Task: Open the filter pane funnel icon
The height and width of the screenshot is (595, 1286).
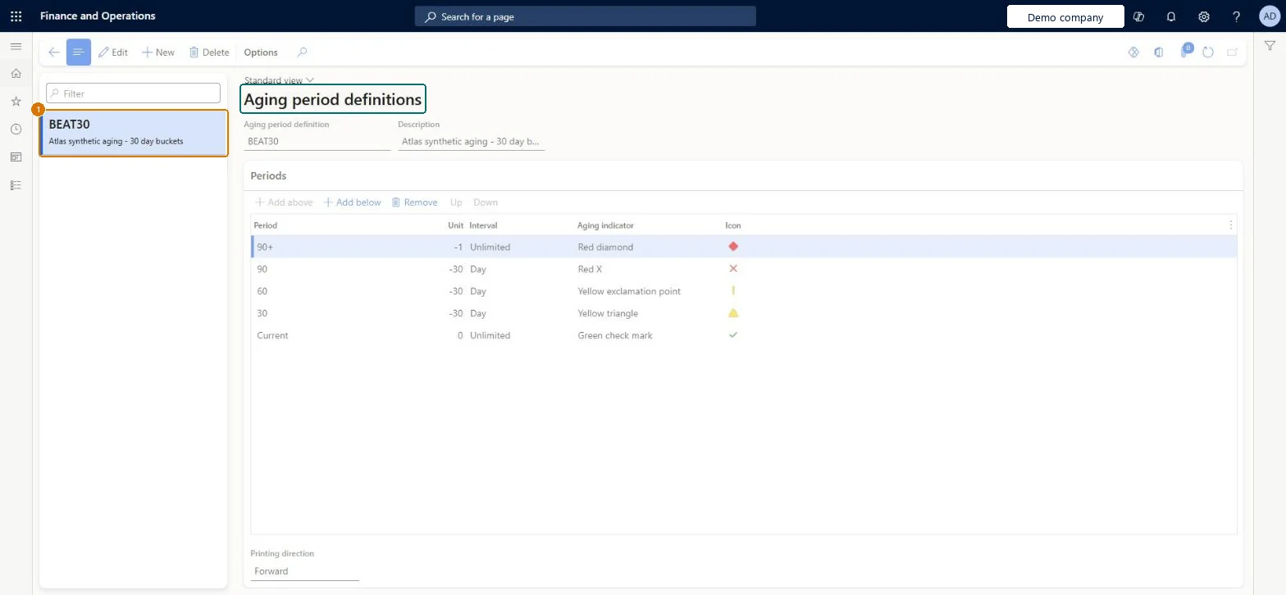Action: pos(1270,47)
